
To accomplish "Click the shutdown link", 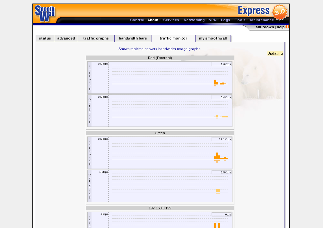I will click(265, 27).
